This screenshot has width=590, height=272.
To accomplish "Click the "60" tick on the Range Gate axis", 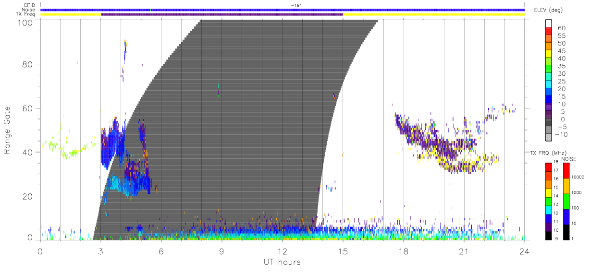I will coord(28,108).
